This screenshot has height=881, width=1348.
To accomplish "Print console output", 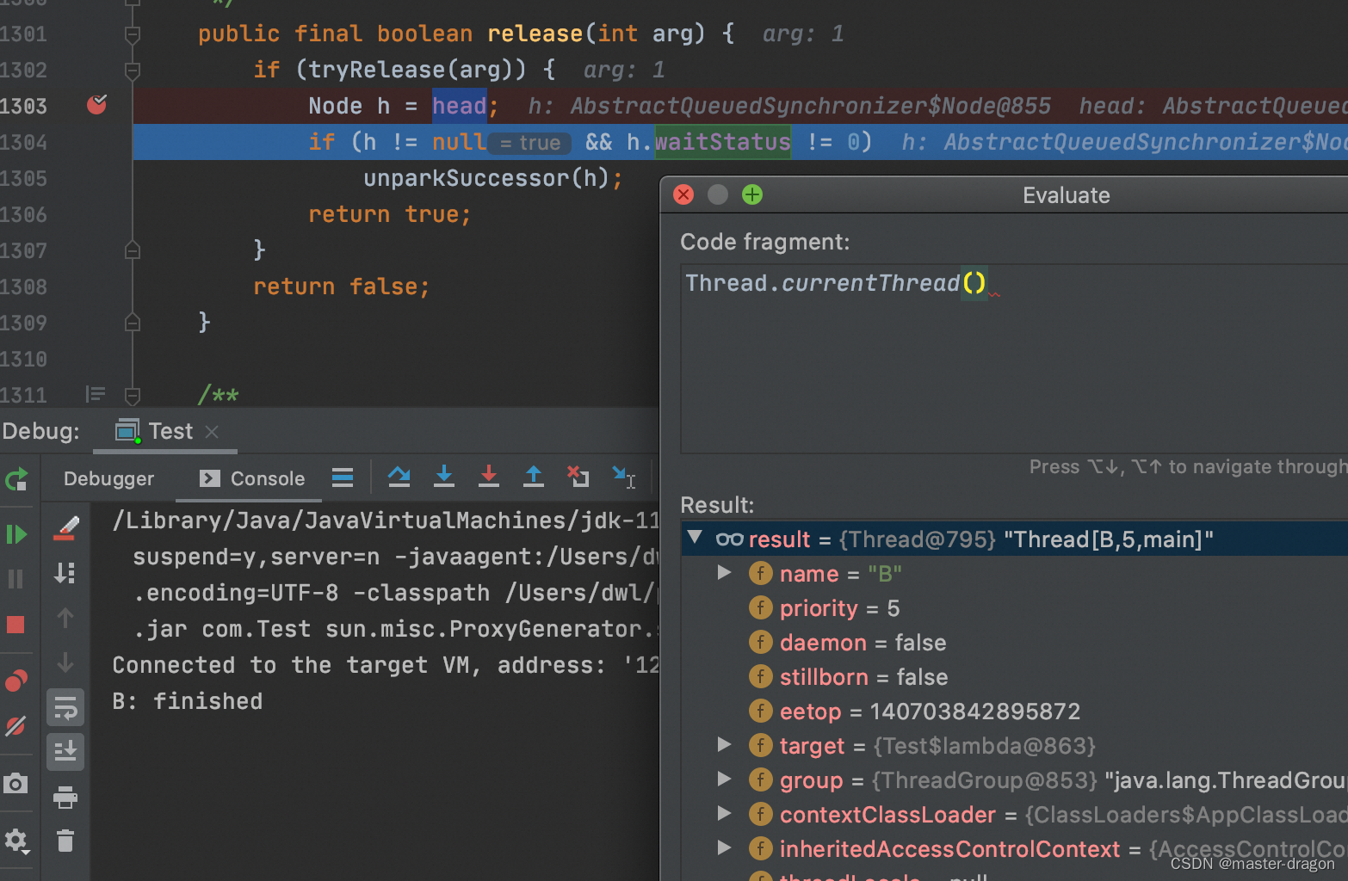I will tap(65, 798).
